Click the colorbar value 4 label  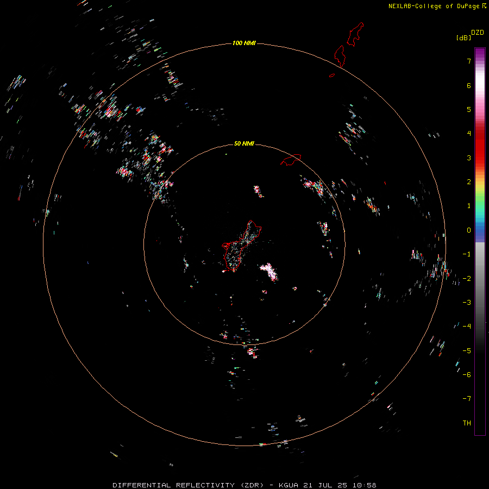[x=469, y=134]
